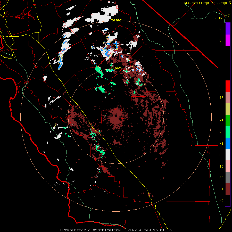Click the [CLAS] units label

coord(218,18)
